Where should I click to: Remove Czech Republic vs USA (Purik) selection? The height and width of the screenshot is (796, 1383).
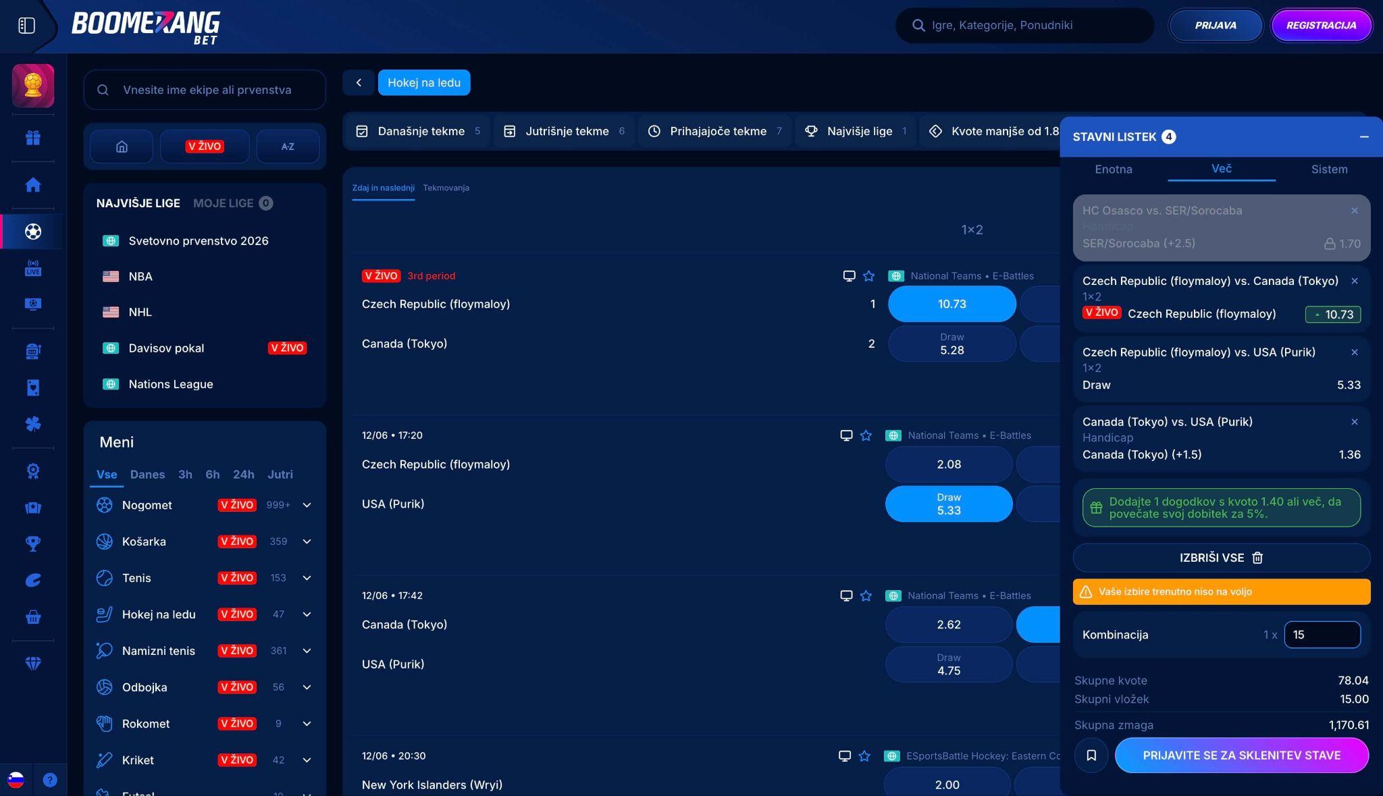pos(1354,352)
